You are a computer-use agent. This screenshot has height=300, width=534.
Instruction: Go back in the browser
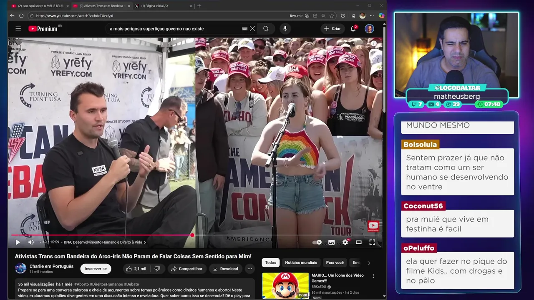(x=12, y=16)
